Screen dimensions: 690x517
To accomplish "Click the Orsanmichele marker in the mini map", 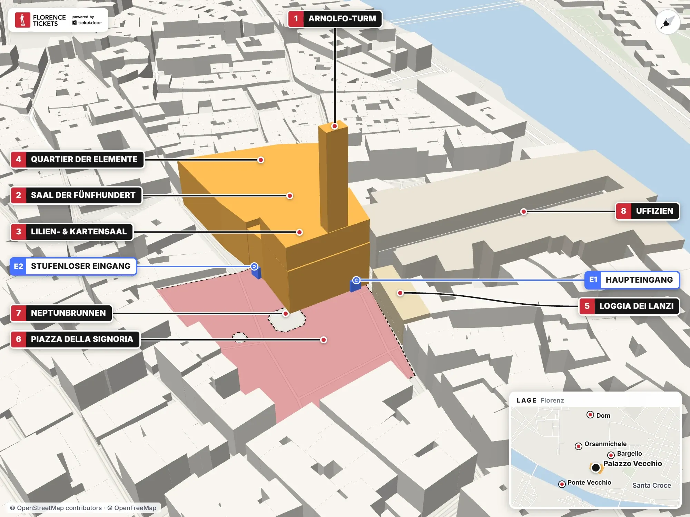I will tap(579, 446).
